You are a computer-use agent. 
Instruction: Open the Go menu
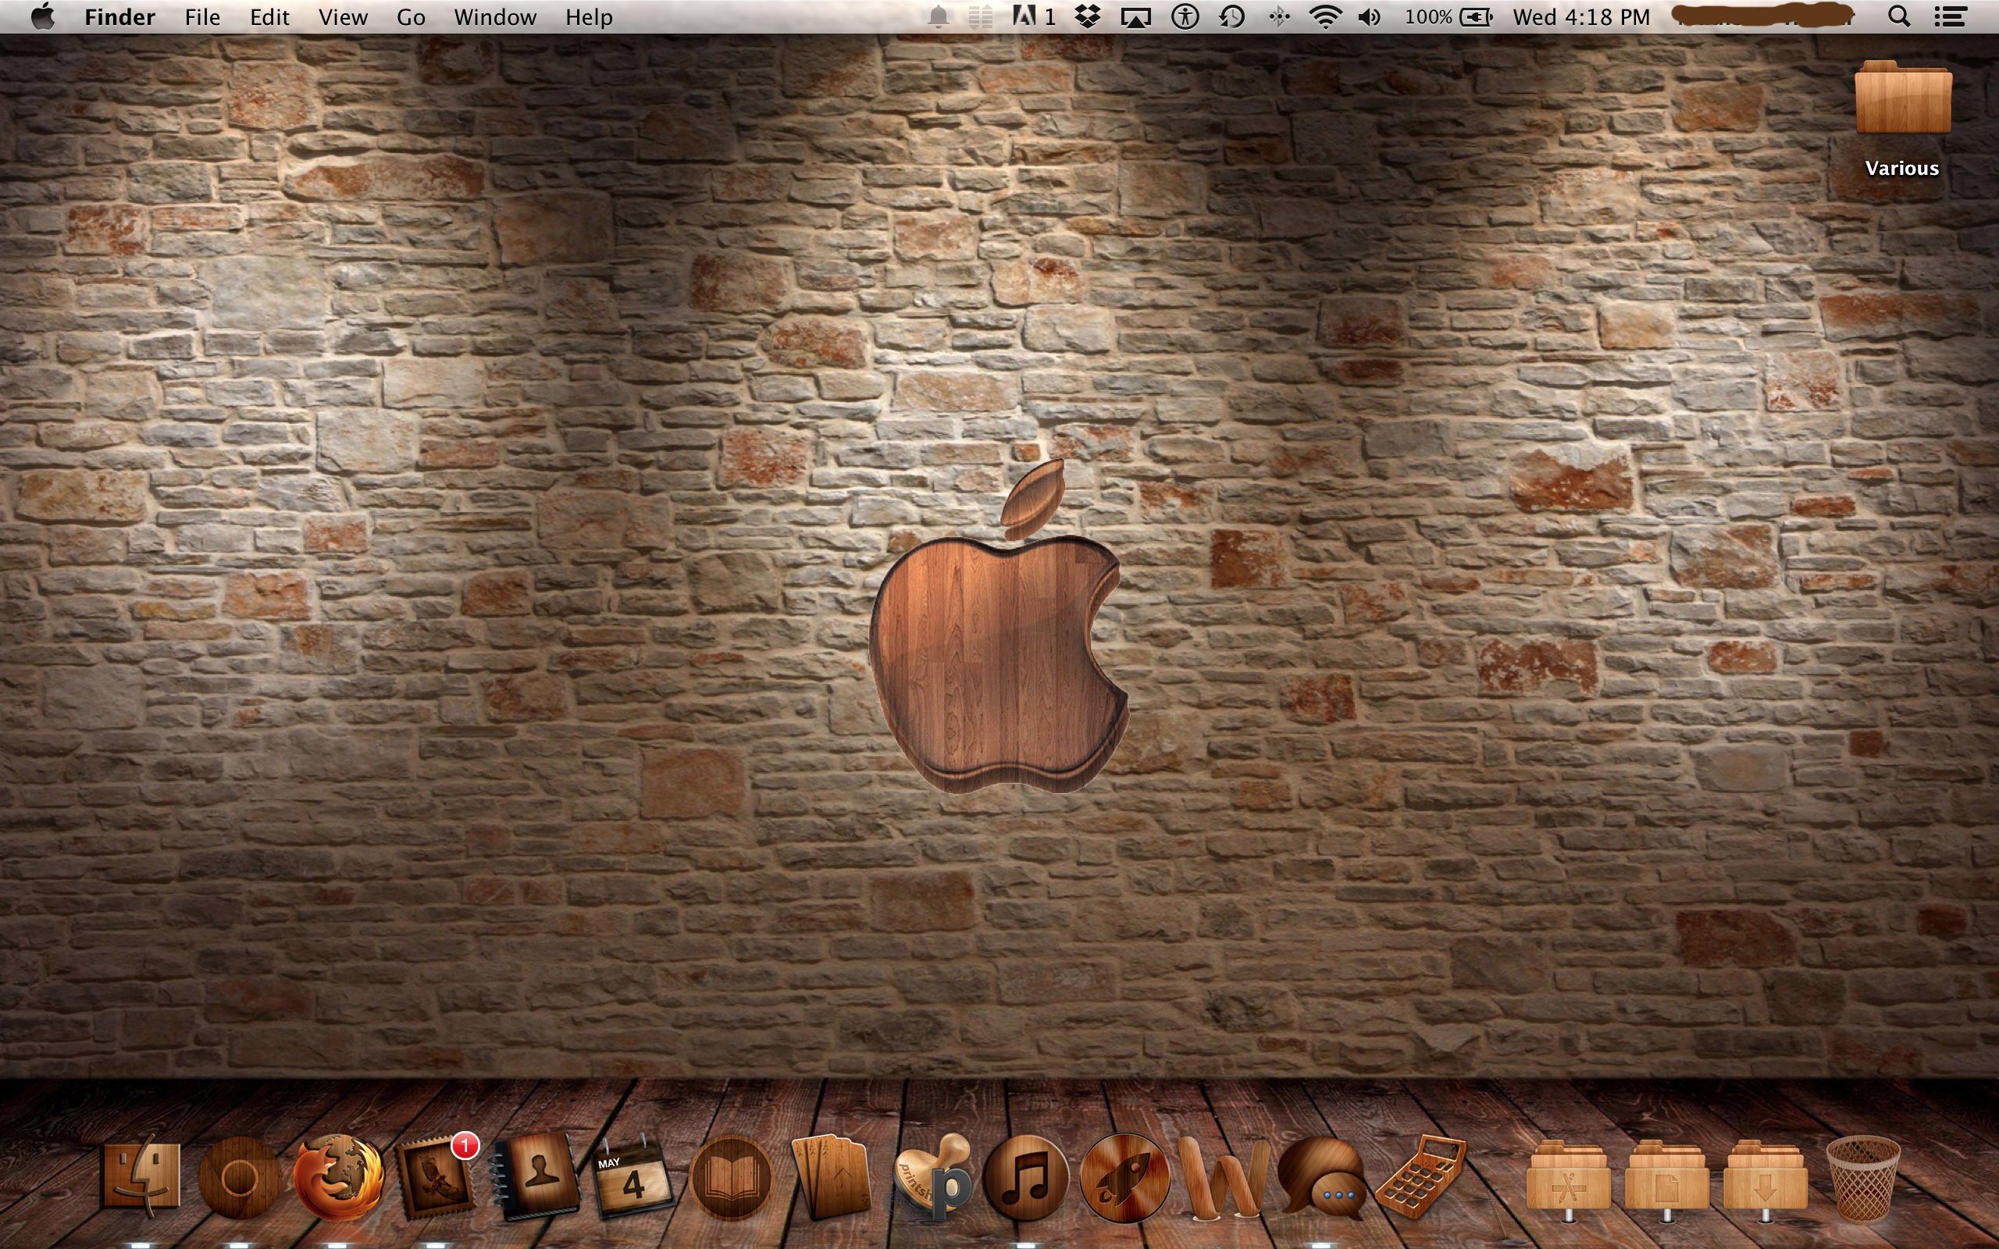pyautogui.click(x=411, y=16)
